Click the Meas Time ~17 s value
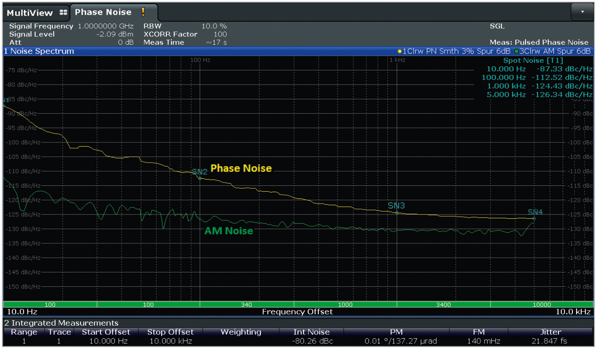Screen dimensions: 596x348 (216, 42)
